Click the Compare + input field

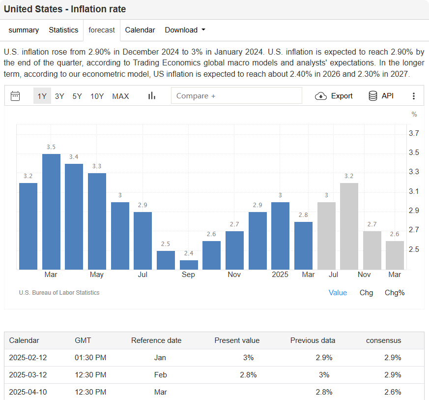click(x=236, y=96)
